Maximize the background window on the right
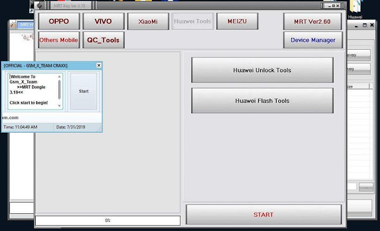Viewport: 380px width, 231px height. (x=365, y=25)
